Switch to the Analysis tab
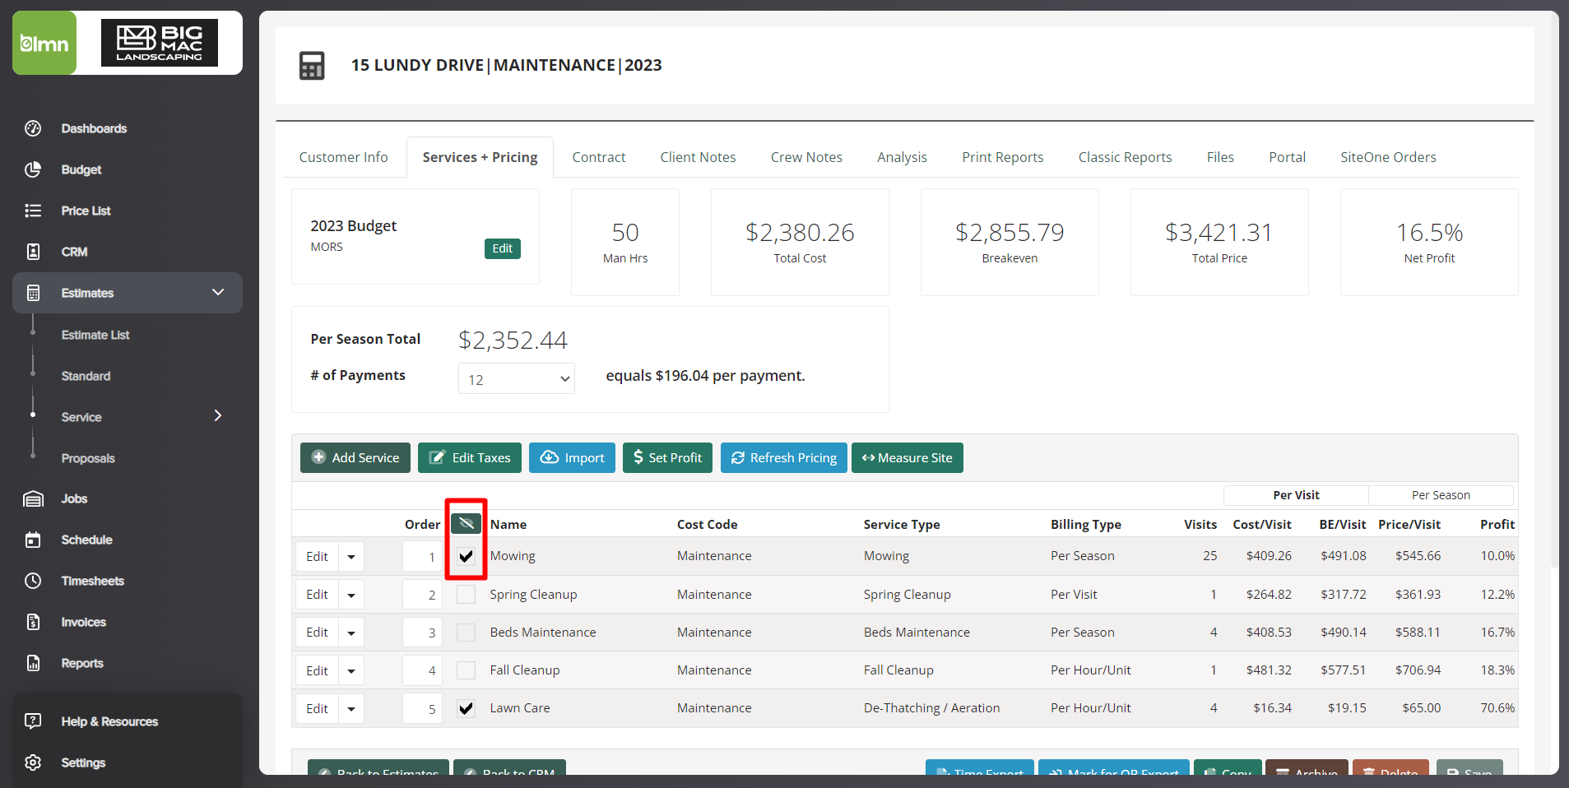This screenshot has height=788, width=1569. pos(902,157)
